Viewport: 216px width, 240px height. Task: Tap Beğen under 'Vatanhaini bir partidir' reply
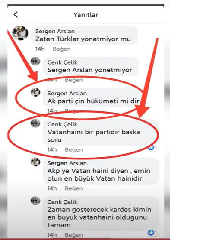[74, 149]
